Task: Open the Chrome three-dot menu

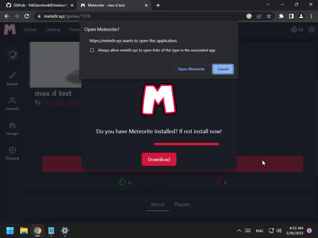Action: pos(311,16)
